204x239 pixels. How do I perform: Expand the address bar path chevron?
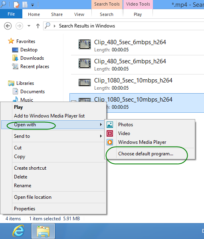coord(55,26)
